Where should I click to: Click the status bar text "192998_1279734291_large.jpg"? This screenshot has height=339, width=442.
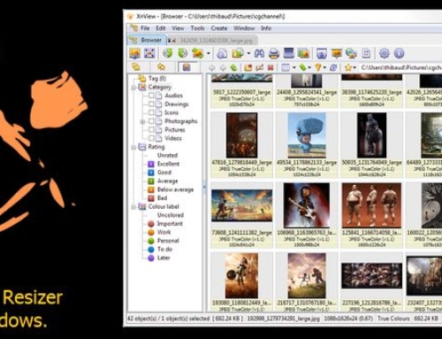point(283,319)
